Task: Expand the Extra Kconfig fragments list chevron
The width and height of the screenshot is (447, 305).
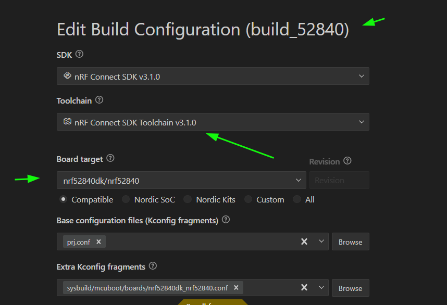Action: pyautogui.click(x=321, y=288)
